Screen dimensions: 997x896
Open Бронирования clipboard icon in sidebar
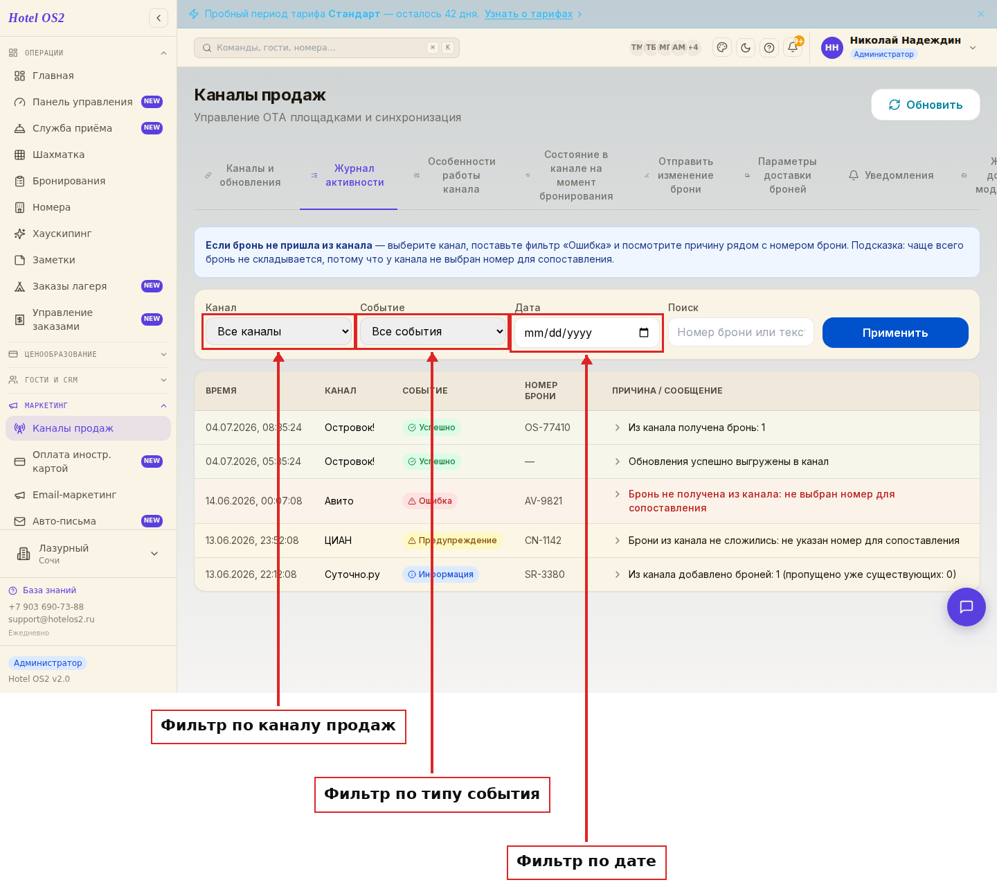click(20, 181)
